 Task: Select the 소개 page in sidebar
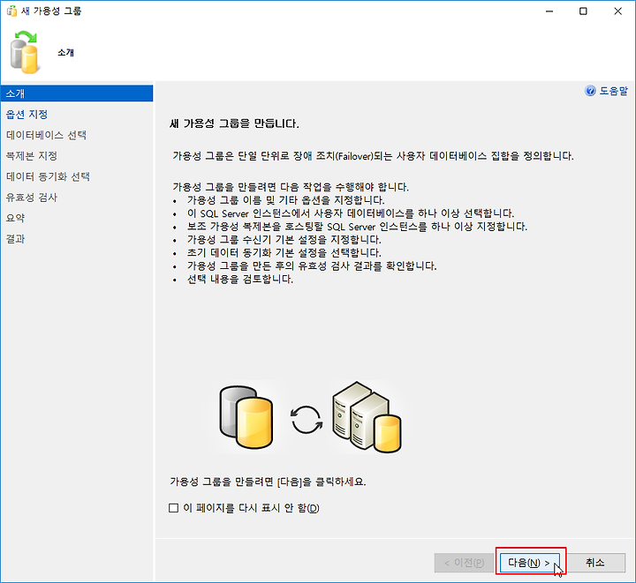77,93
